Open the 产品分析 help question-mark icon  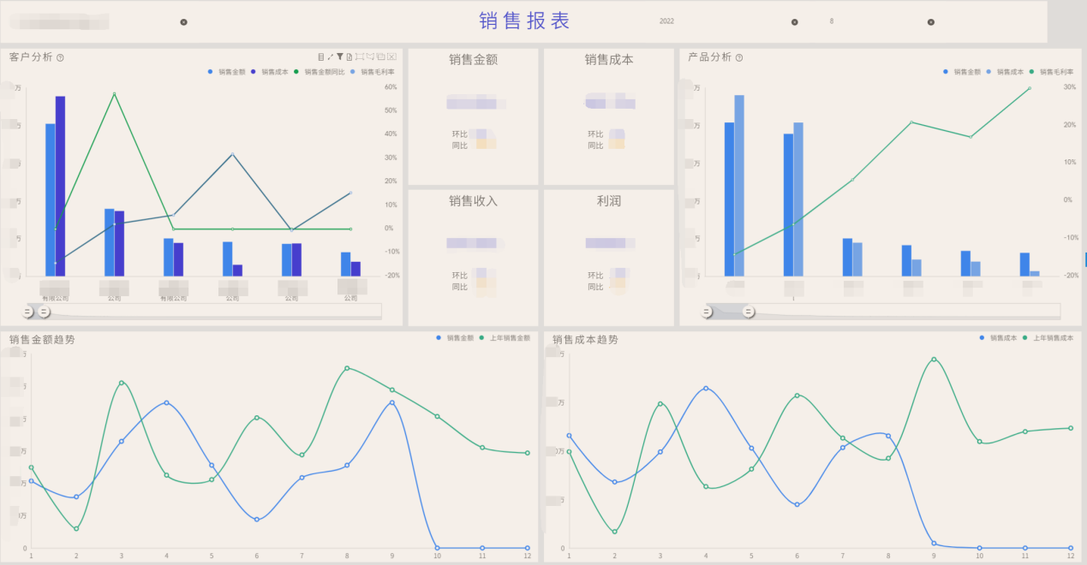click(740, 57)
